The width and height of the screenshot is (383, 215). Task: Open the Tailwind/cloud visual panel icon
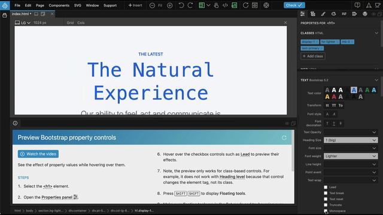(333, 14)
